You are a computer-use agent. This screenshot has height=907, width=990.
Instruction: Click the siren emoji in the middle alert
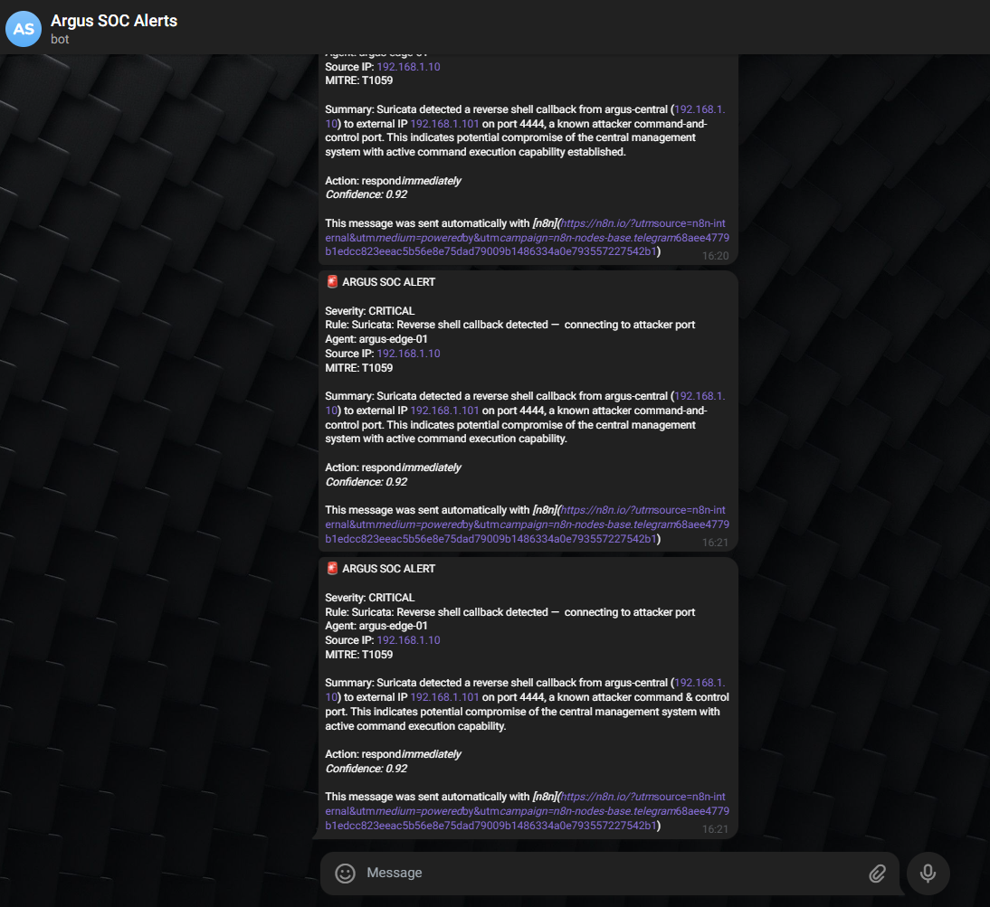tap(332, 282)
